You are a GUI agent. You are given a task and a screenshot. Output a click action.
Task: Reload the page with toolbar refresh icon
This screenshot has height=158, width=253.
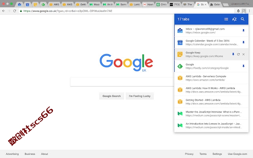(15, 11)
